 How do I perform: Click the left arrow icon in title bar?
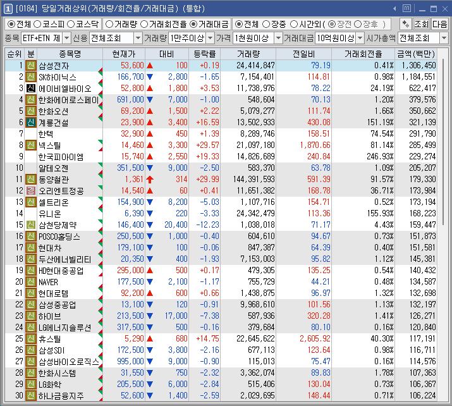click(394, 9)
